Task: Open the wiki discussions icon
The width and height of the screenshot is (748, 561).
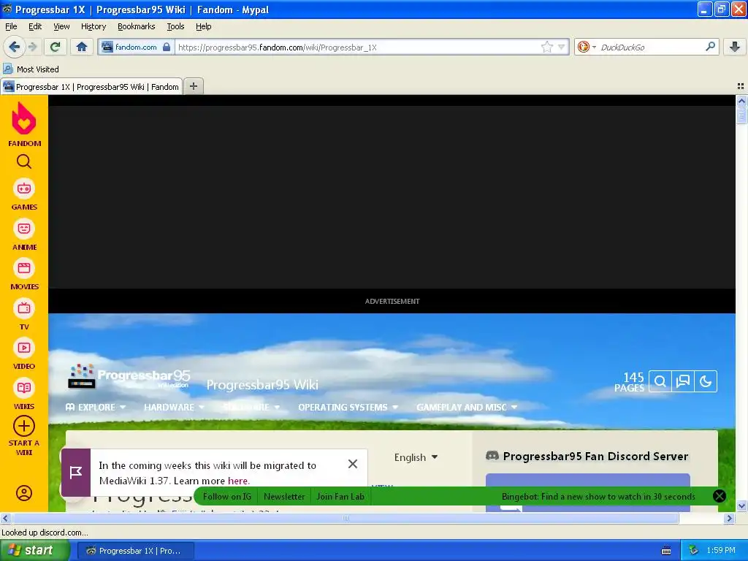Action: pyautogui.click(x=683, y=381)
